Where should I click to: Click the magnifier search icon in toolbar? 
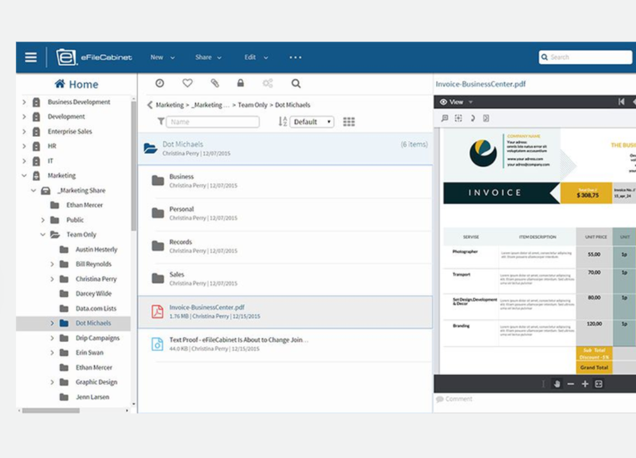(296, 84)
